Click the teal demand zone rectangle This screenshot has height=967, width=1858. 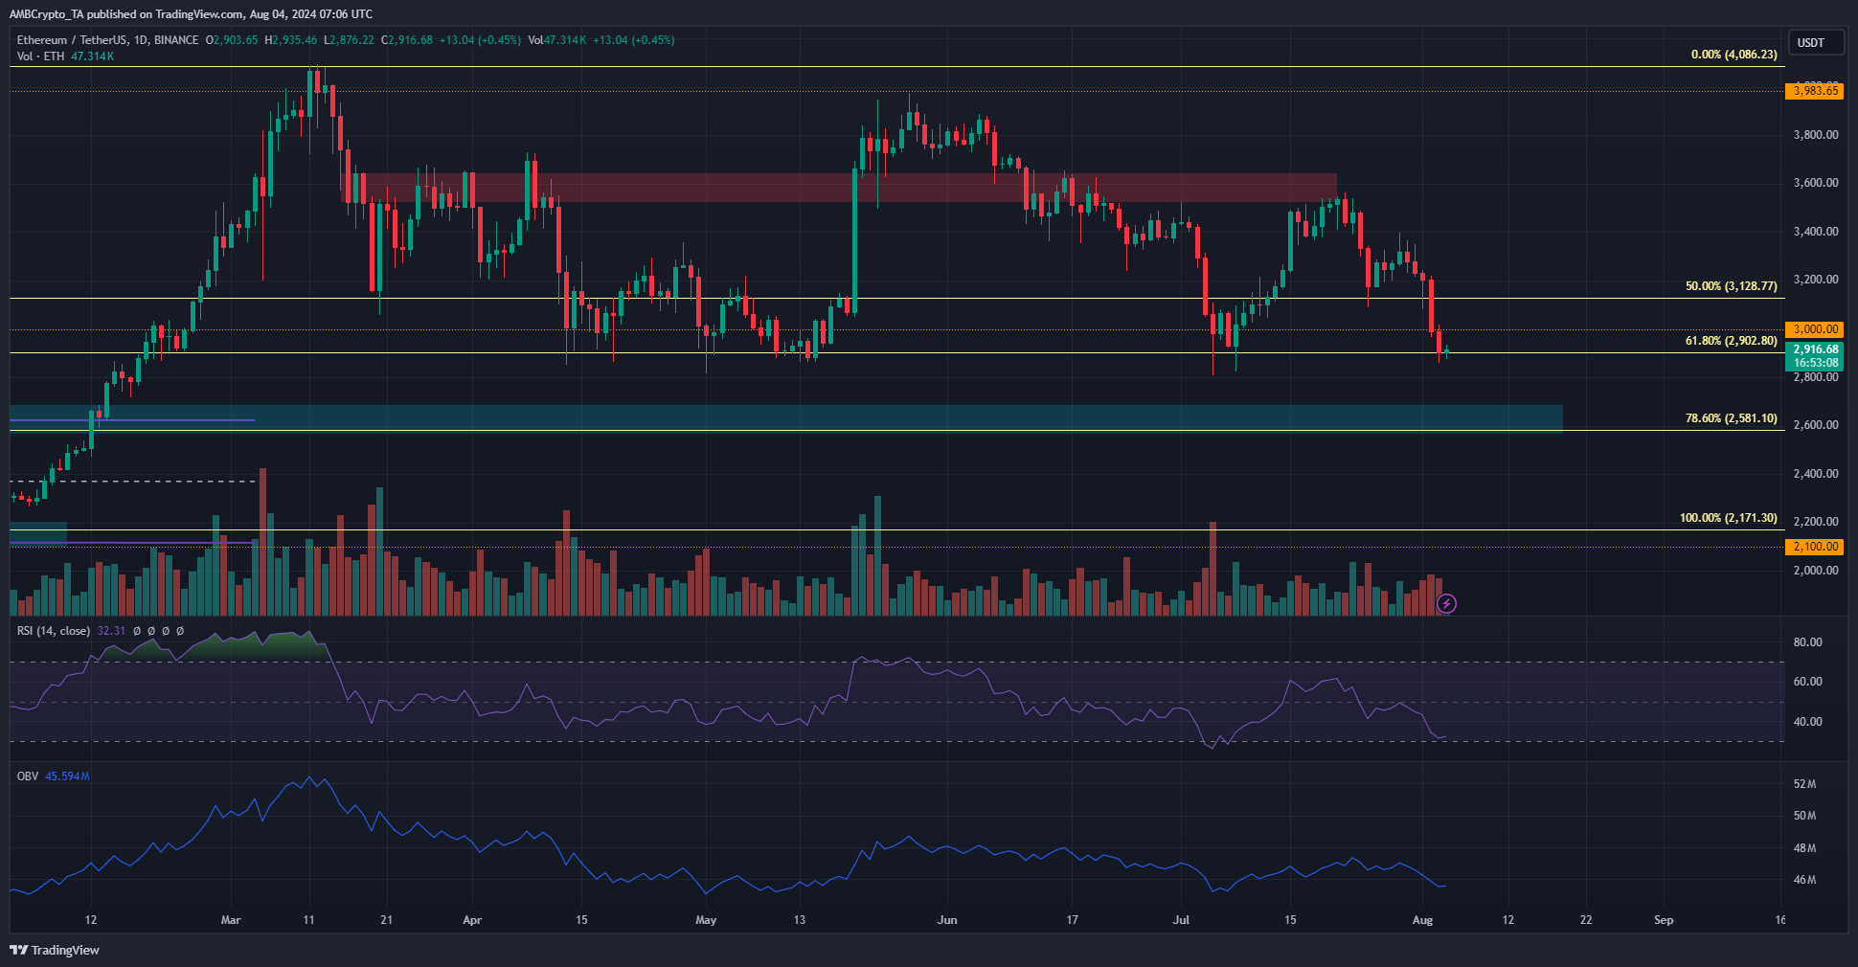786,418
